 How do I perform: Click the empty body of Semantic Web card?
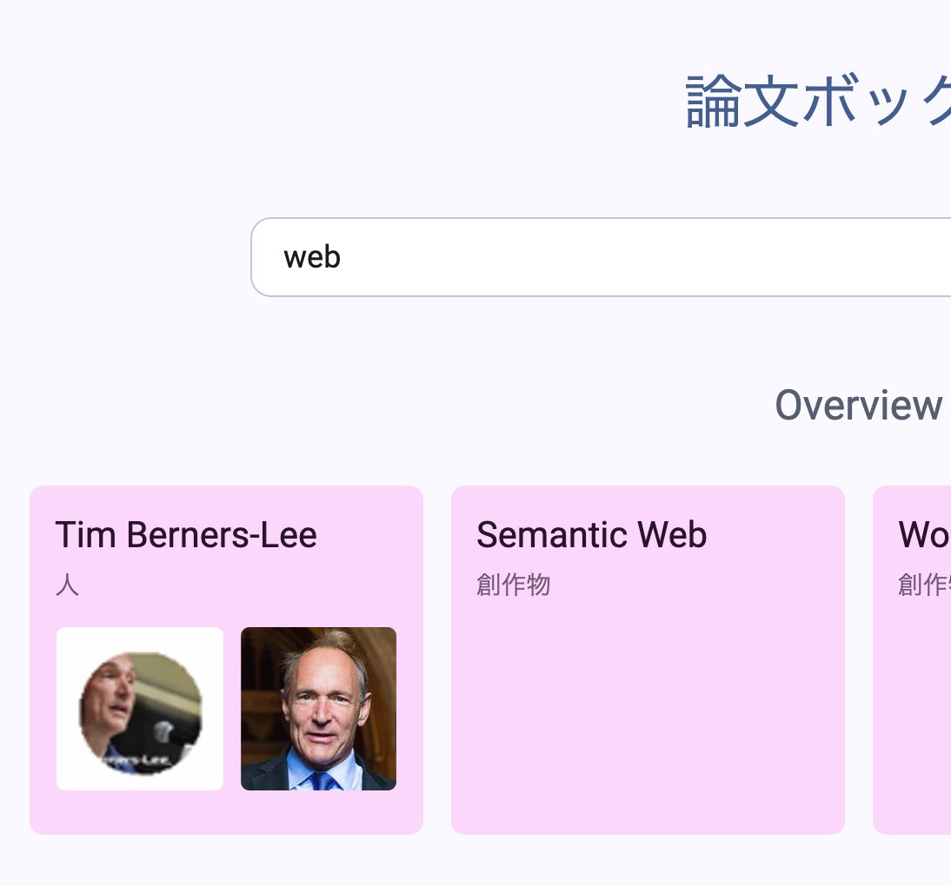tap(648, 712)
